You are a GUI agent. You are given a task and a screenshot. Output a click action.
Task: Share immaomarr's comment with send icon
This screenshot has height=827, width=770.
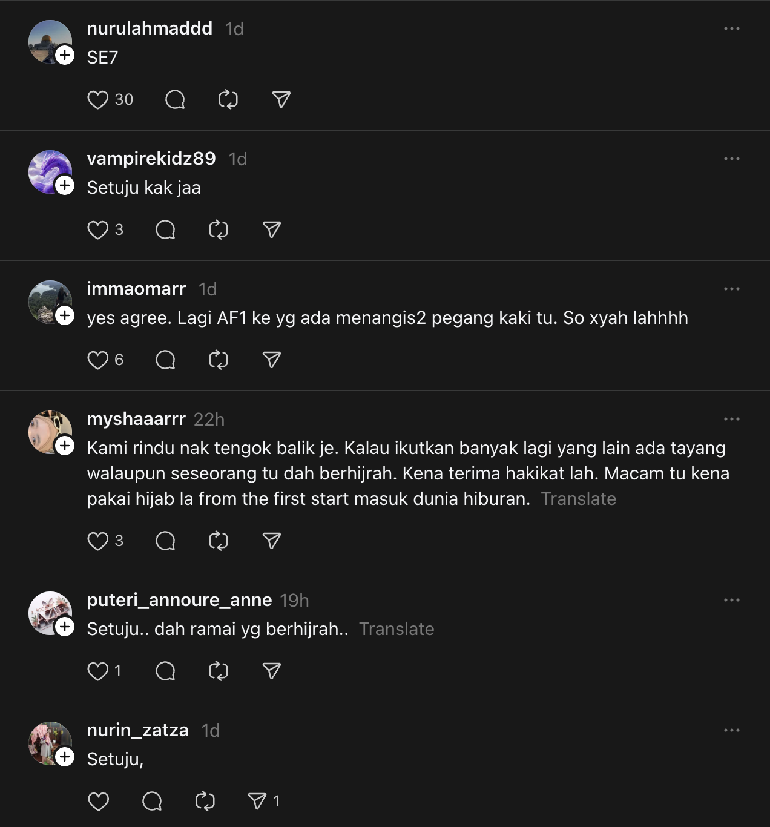271,360
